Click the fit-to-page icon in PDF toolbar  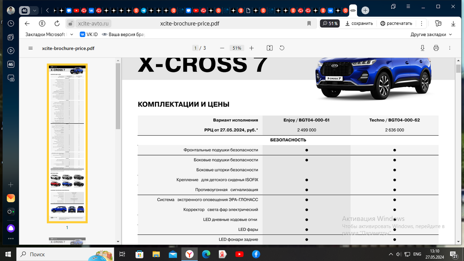(x=269, y=48)
